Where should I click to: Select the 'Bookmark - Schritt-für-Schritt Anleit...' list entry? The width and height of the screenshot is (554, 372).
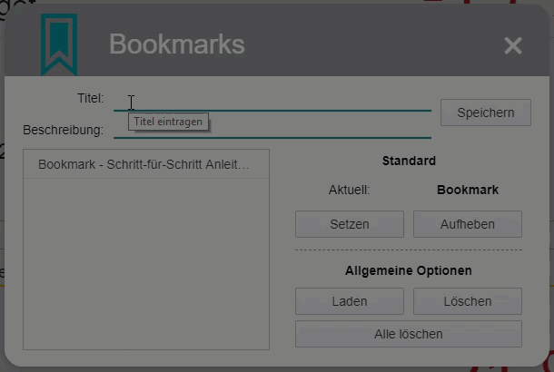coord(146,164)
